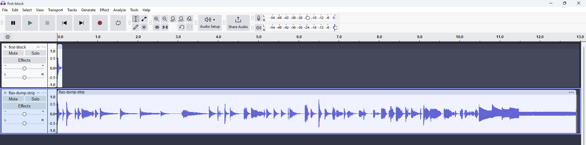The height and width of the screenshot is (145, 586).
Task: Click the record meter microphone icon
Action: pos(259,18)
